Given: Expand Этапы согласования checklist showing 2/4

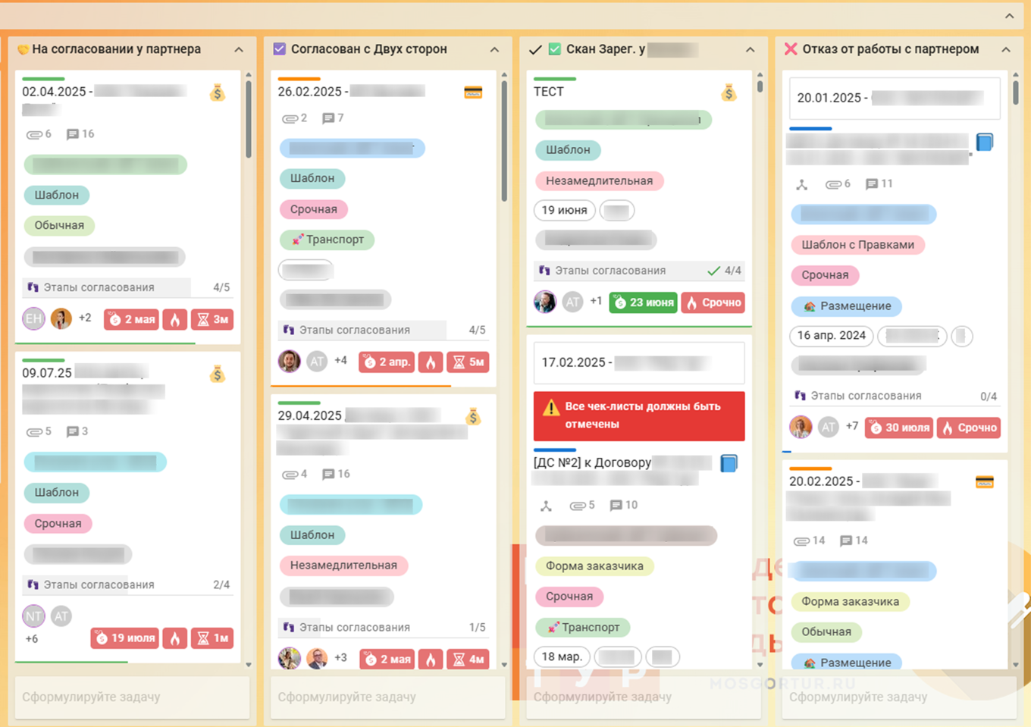Looking at the screenshot, I should (x=127, y=584).
